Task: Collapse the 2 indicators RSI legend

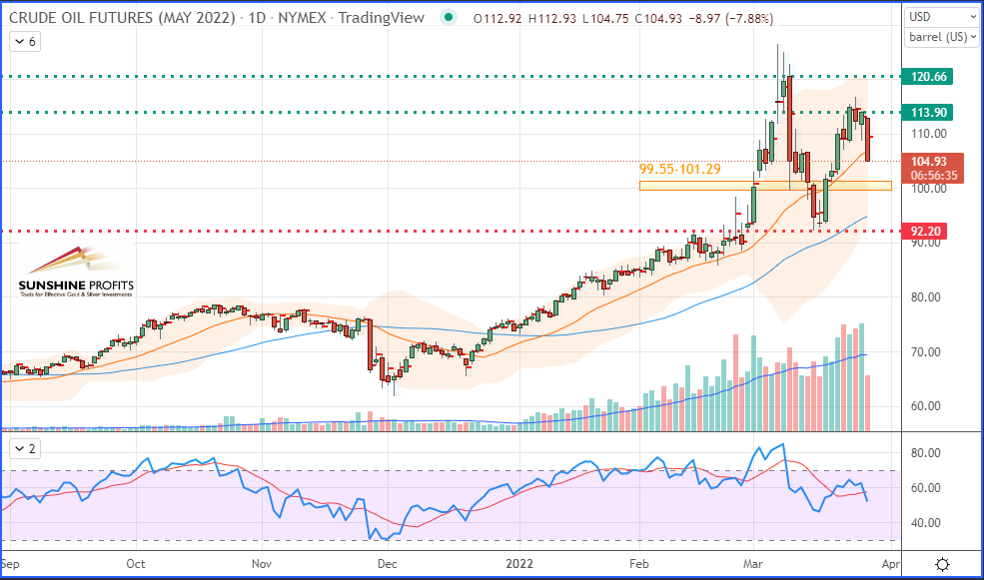Action: coord(25,449)
